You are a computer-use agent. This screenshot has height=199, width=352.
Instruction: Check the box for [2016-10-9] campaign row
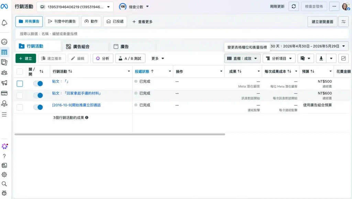click(20, 107)
